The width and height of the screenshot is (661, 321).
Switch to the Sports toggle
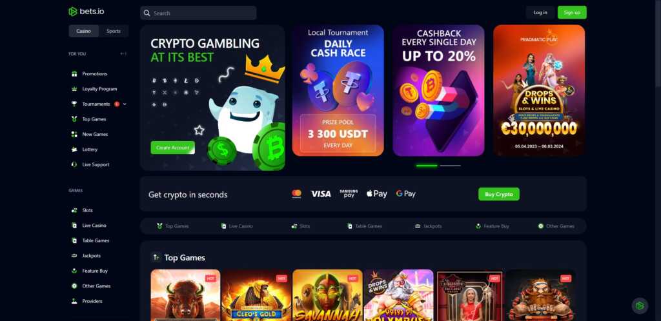114,31
